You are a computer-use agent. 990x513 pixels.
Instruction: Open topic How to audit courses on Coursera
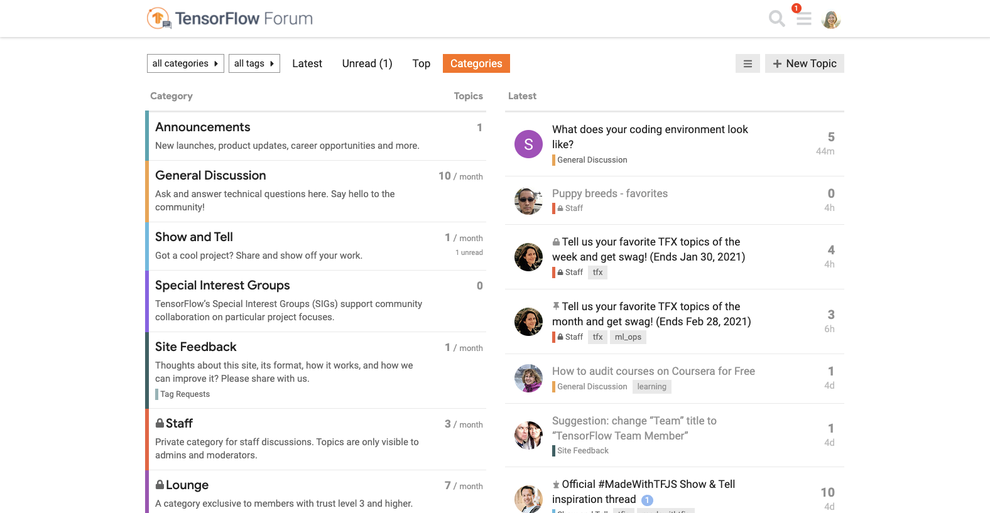(653, 371)
